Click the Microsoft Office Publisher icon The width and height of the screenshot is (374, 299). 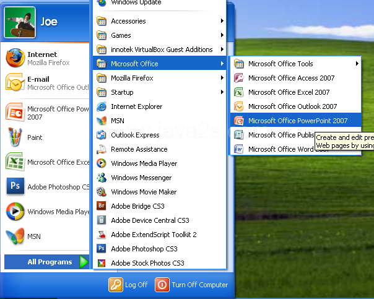click(239, 135)
